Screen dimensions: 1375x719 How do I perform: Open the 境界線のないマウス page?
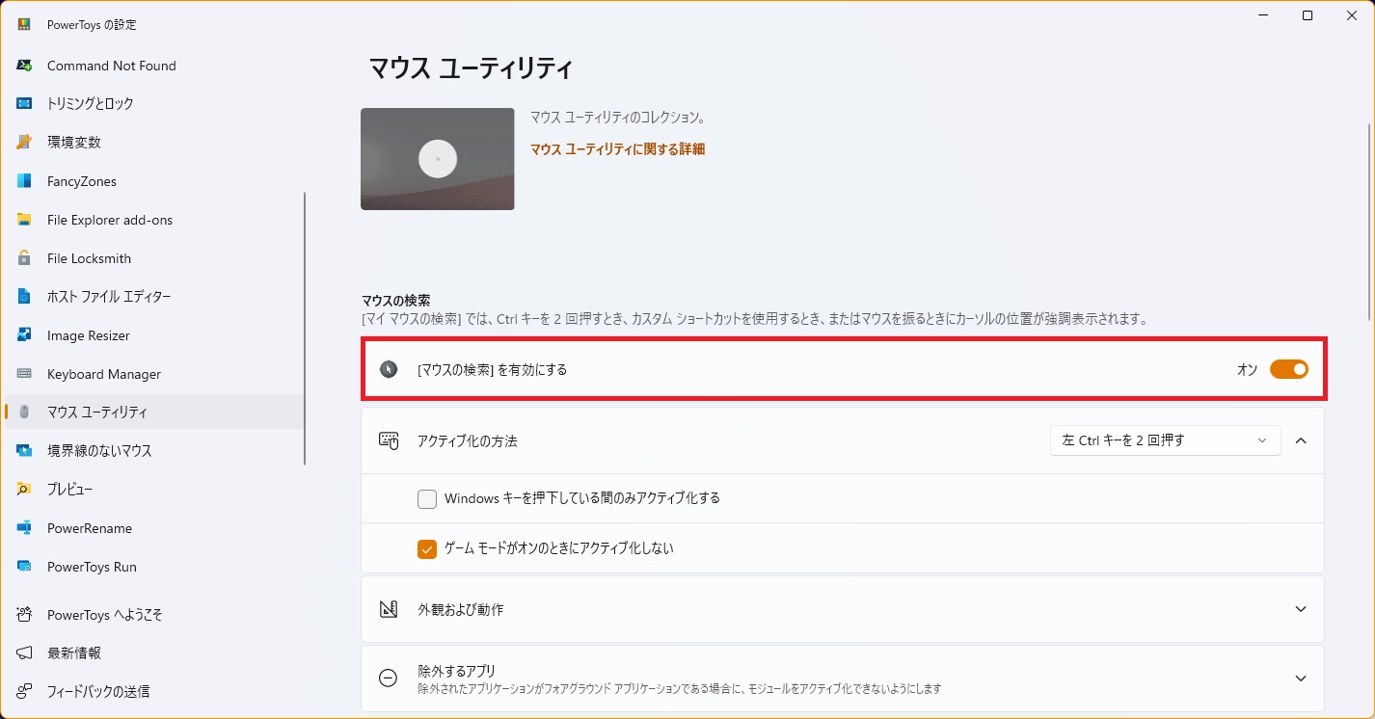99,451
